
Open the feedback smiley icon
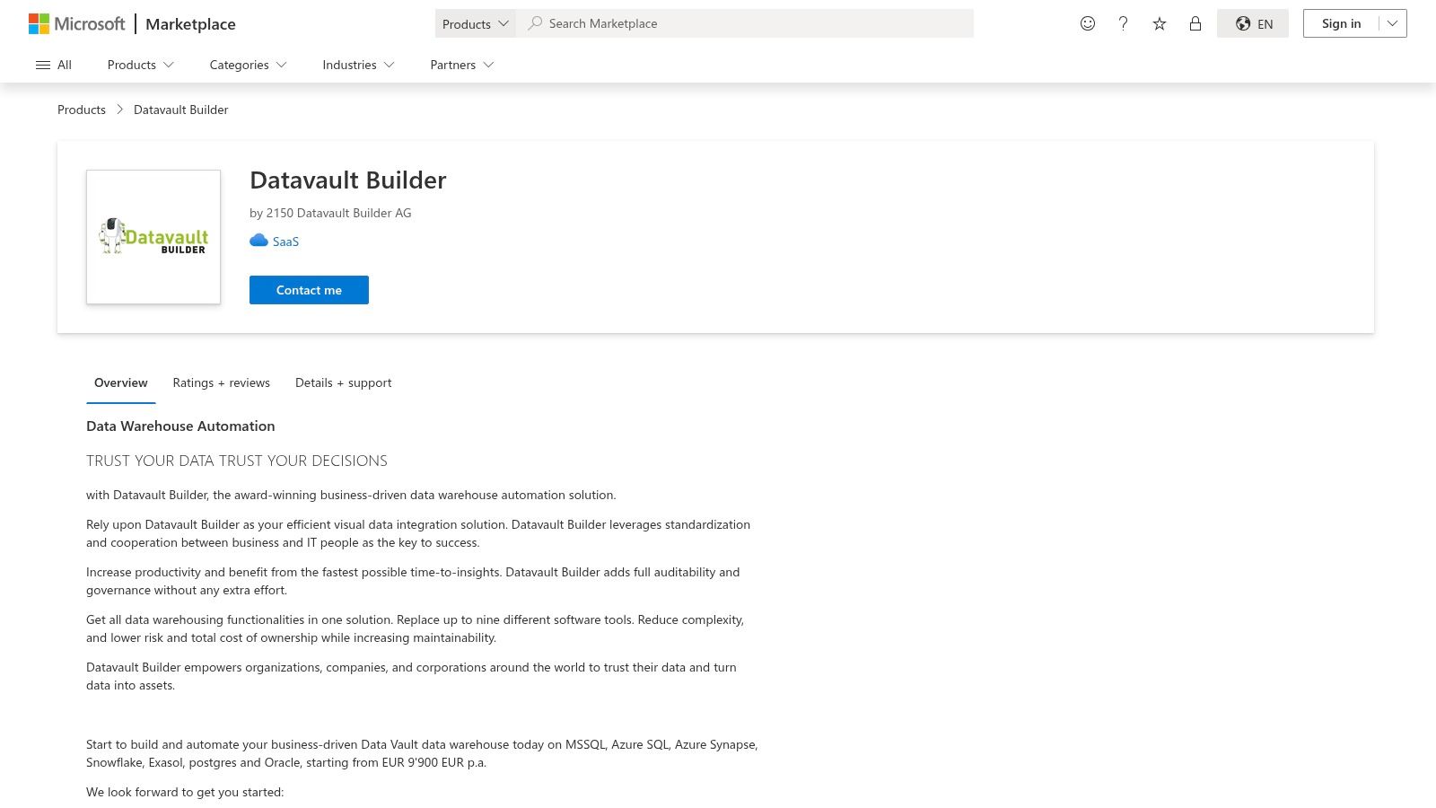click(1087, 23)
